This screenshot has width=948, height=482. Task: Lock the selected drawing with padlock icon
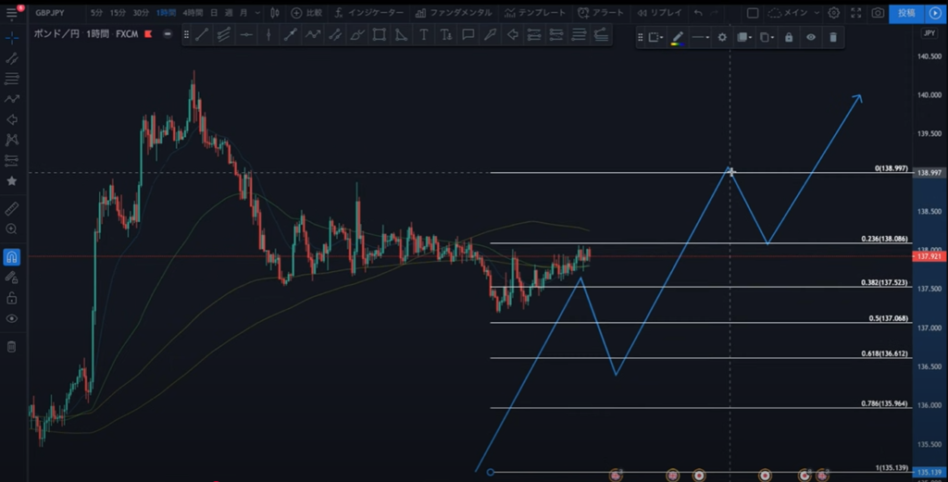[x=788, y=37]
